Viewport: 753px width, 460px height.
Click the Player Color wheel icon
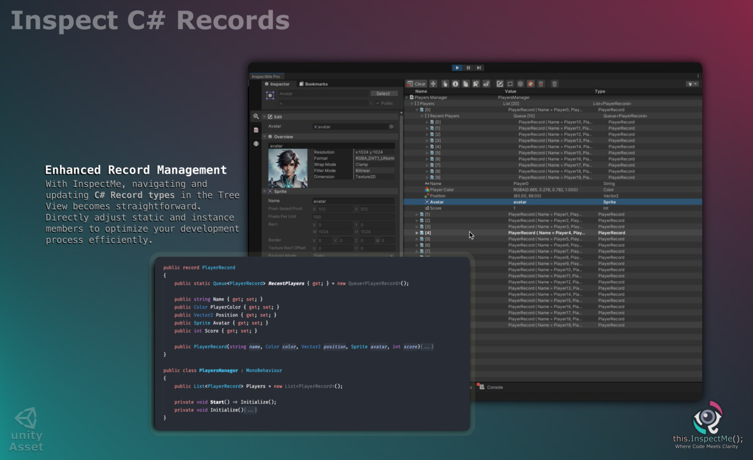[x=427, y=190]
